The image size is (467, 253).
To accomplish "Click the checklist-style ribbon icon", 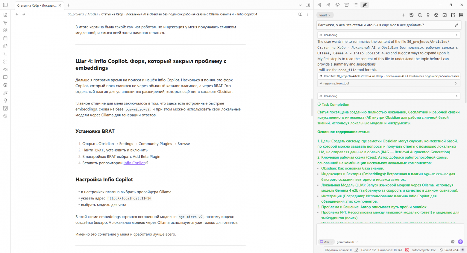I will pos(5,62).
